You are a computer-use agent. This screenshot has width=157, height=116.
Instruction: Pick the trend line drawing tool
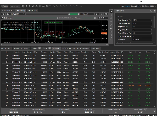(111, 25)
